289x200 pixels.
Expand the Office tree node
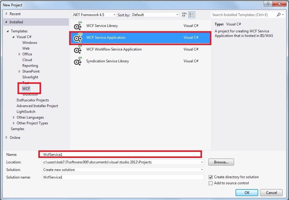click(19, 54)
